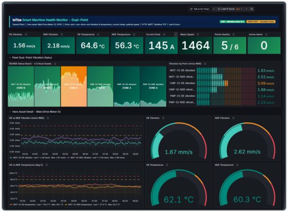Select the orange CMP-01 DE vibration ZONE C tile

(73, 87)
